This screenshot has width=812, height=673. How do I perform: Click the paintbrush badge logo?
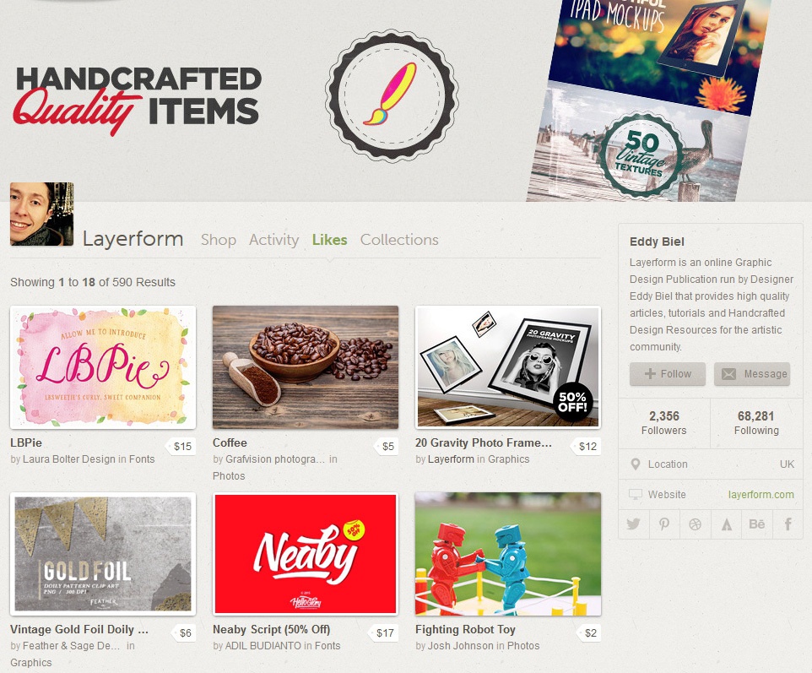point(392,95)
